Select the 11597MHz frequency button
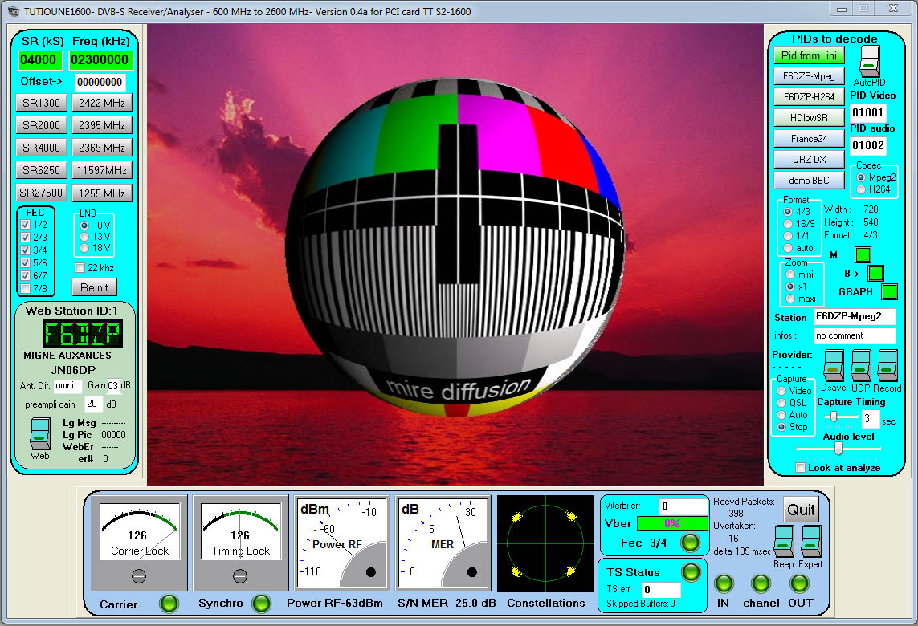The width and height of the screenshot is (918, 626). pyautogui.click(x=102, y=169)
